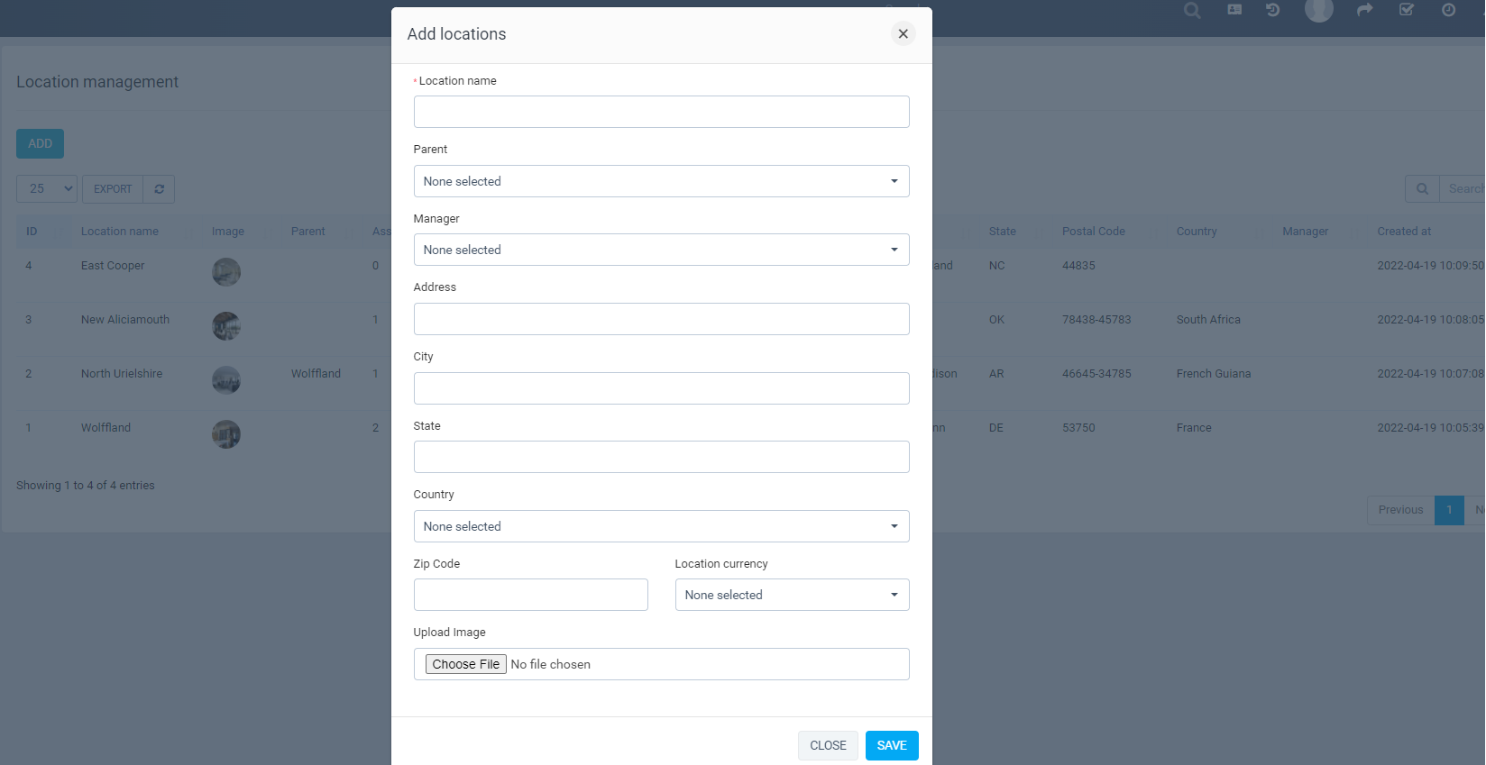Click the share arrow icon in header

click(1365, 10)
